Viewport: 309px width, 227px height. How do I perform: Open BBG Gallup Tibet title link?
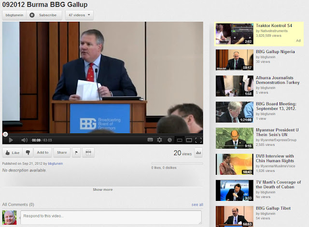[x=273, y=208]
